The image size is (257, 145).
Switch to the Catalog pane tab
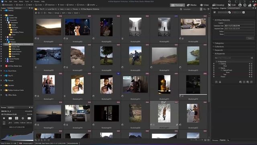point(10,8)
